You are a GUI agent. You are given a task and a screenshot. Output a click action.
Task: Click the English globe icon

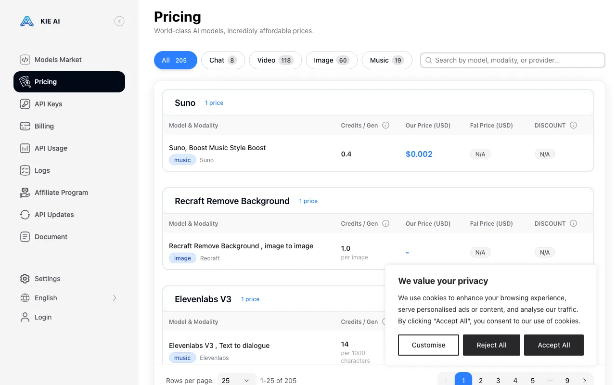[x=25, y=298]
